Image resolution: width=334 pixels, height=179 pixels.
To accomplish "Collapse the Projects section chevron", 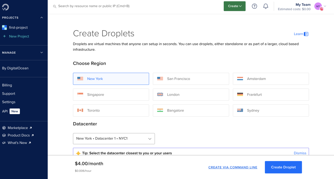I will tap(41, 18).
